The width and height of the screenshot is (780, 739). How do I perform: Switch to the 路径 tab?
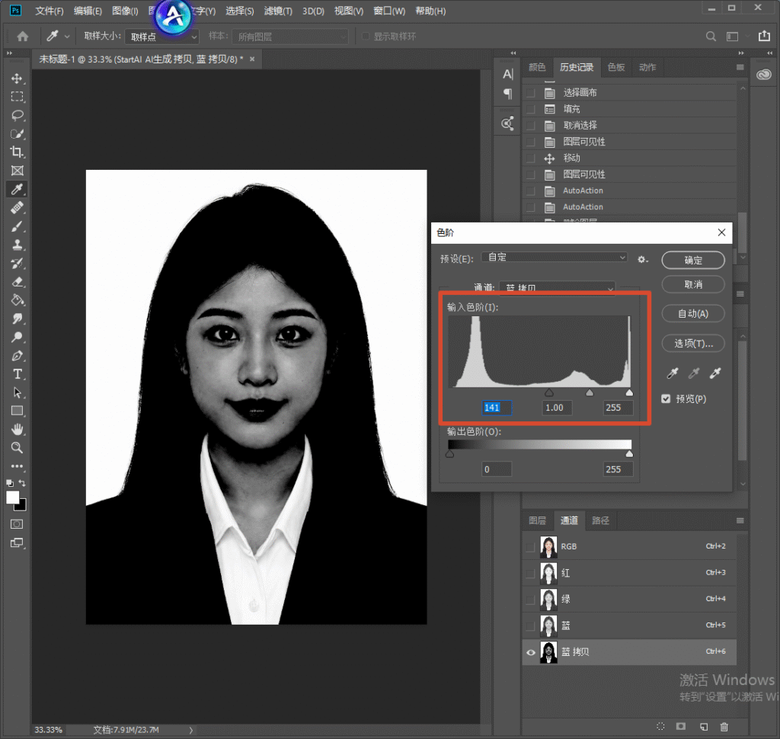pos(600,520)
